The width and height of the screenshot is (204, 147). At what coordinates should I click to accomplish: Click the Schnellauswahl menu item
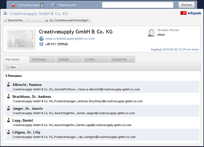point(28,5)
